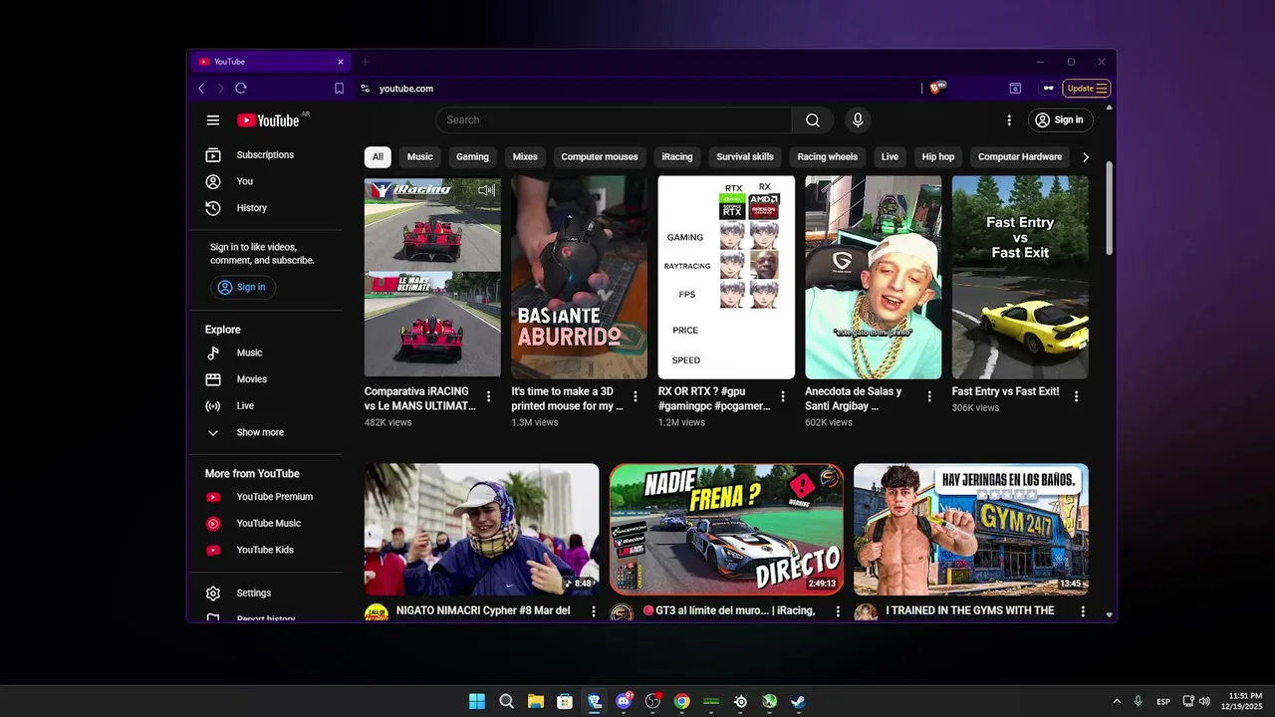Show more chips with right chevron
This screenshot has width=1275, height=717.
point(1086,157)
